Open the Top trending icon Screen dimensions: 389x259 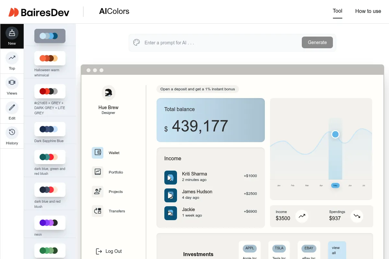point(12,58)
